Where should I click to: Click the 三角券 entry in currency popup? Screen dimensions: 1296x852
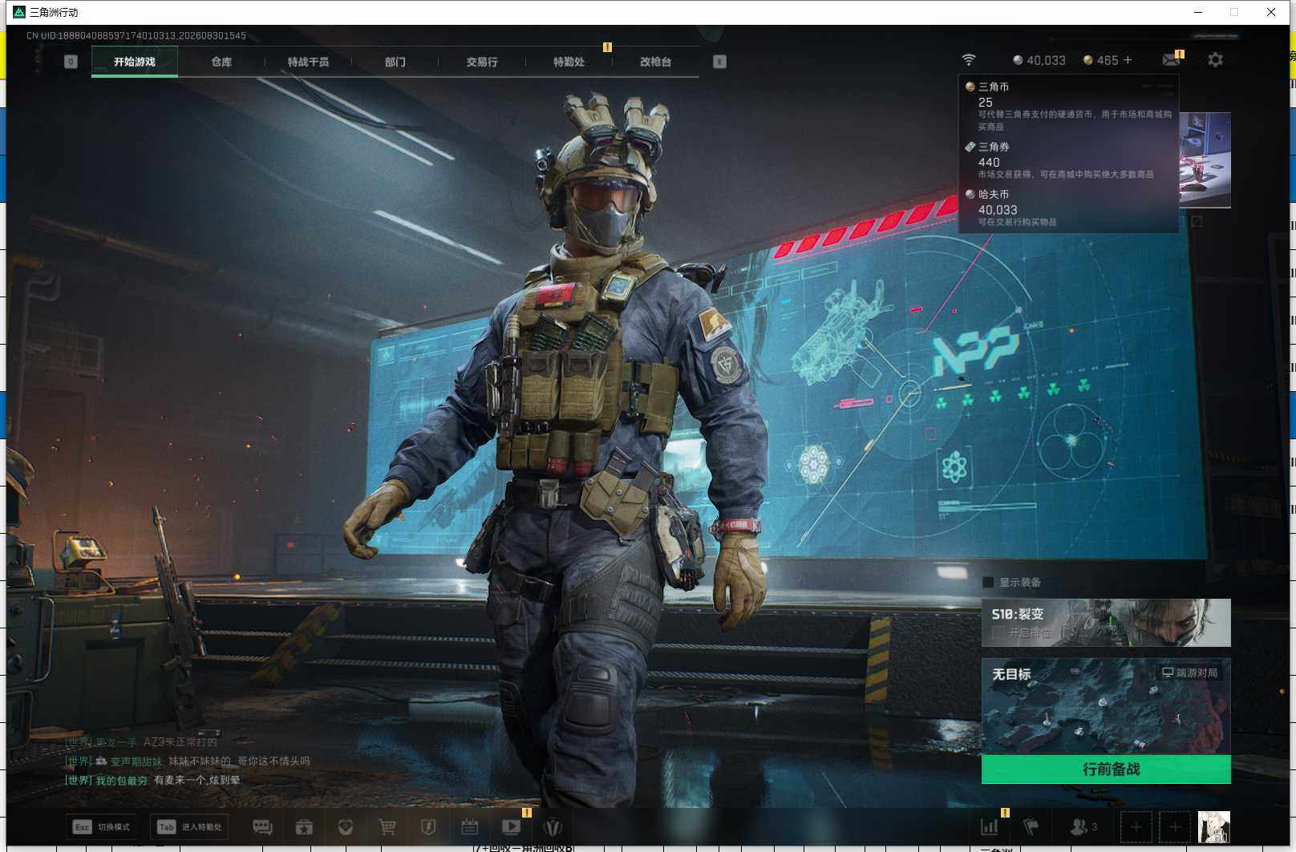pyautogui.click(x=1069, y=160)
